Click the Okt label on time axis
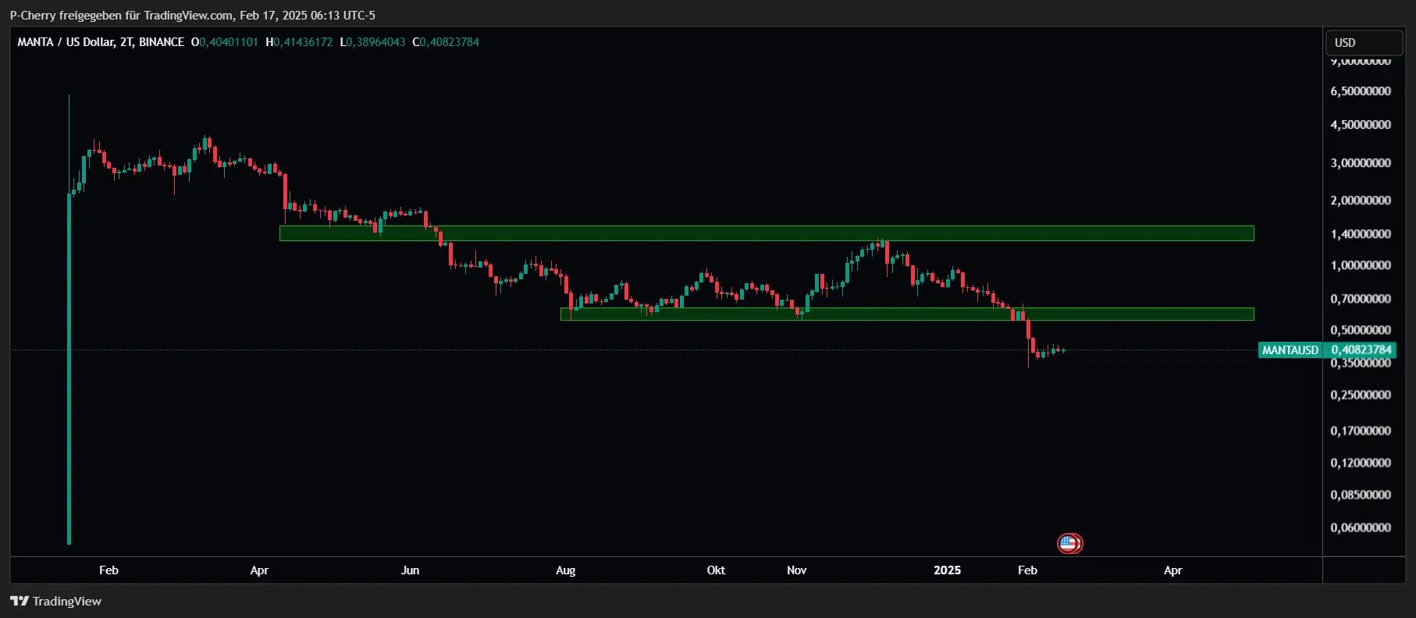The height and width of the screenshot is (618, 1416). [x=716, y=570]
